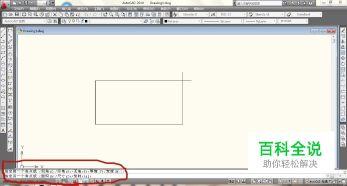Open the 格式(O) menu
The height and width of the screenshot is (186, 347).
83,9
